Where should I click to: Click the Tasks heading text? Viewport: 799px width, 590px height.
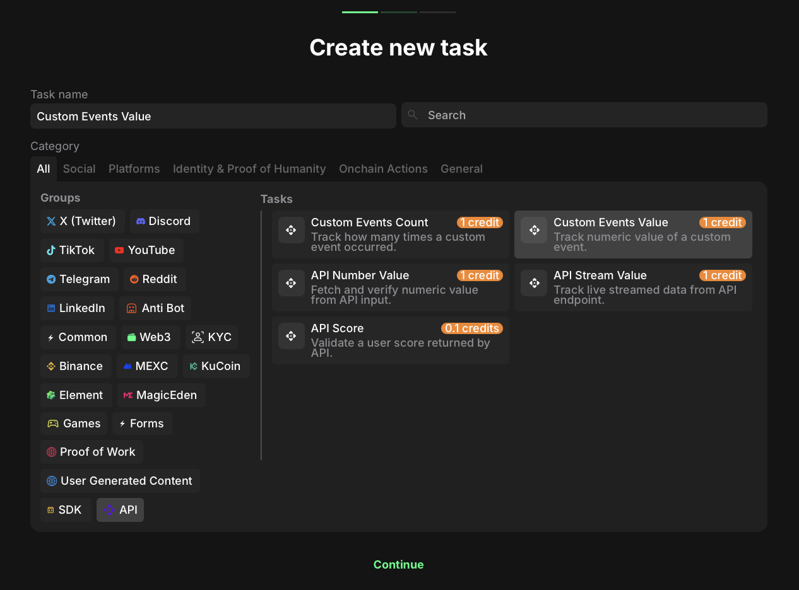coord(276,199)
